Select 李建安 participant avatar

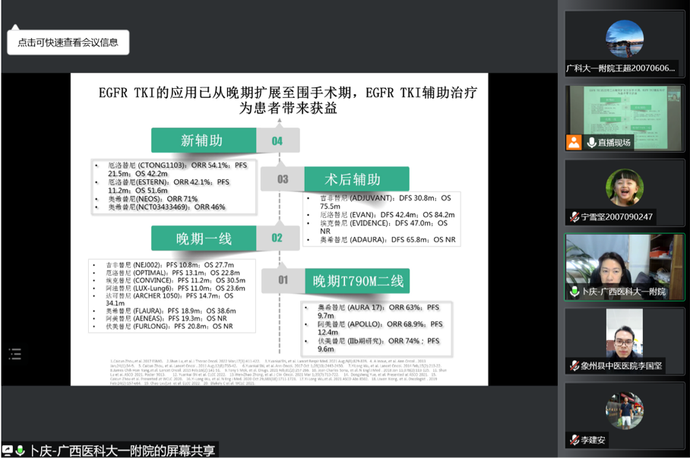tap(624, 410)
